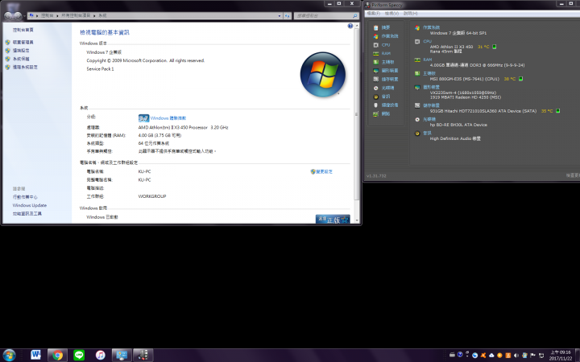Click CPU heading in Speccy summary panel
580x362 pixels.
427,41
